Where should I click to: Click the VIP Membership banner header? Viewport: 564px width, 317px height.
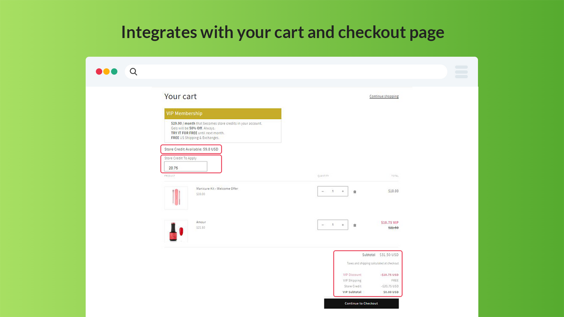pos(223,114)
